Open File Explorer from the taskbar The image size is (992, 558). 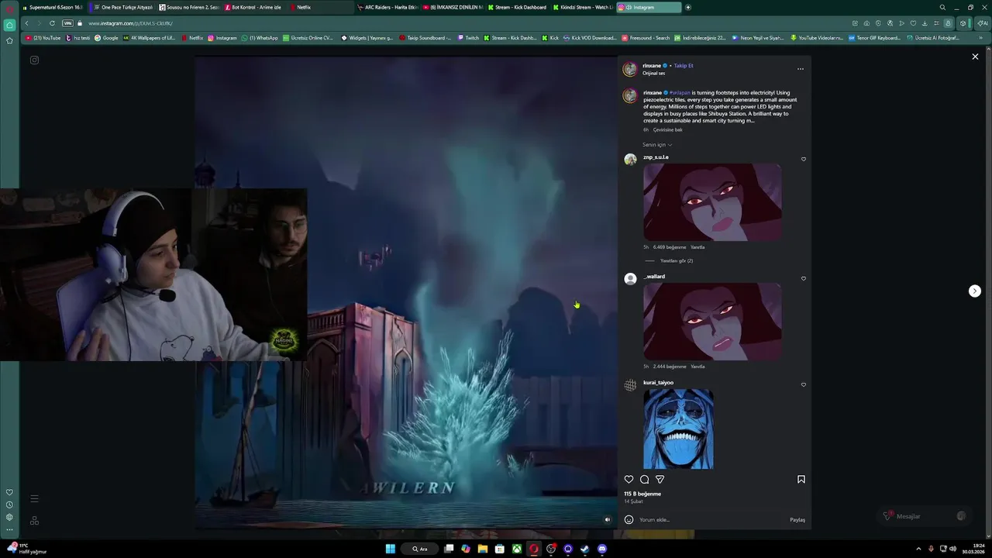point(482,549)
